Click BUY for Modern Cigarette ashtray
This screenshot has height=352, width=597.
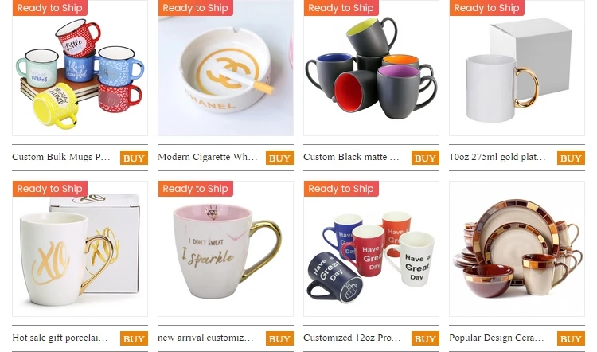[280, 158]
